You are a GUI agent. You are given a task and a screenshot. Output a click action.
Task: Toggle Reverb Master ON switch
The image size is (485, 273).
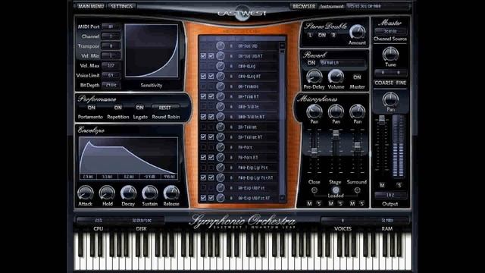pyautogui.click(x=357, y=77)
